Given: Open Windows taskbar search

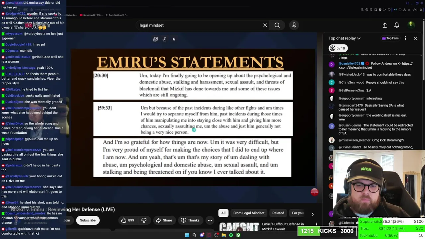Looking at the screenshot, I should 194,235.
